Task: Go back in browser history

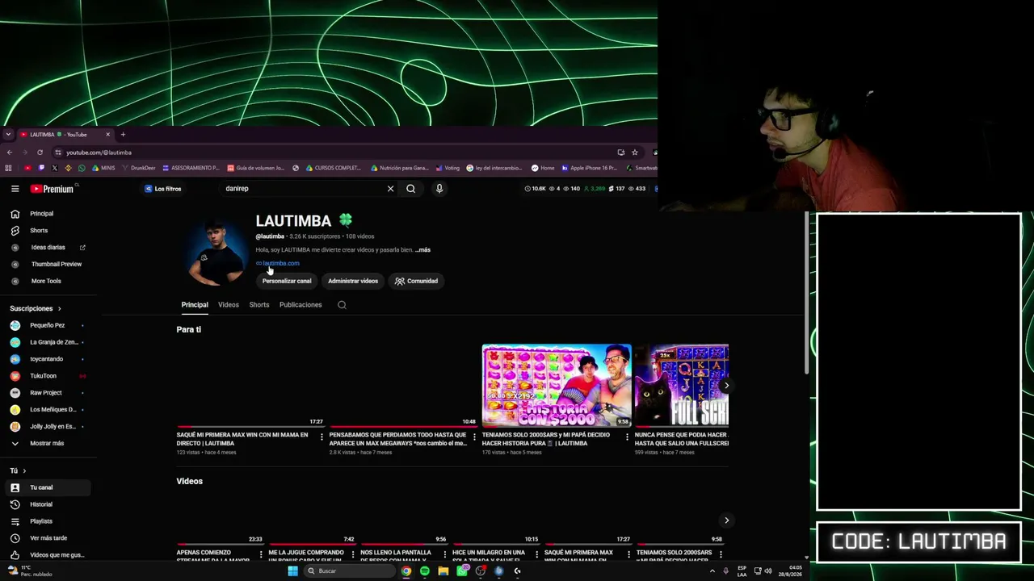Action: (10, 153)
